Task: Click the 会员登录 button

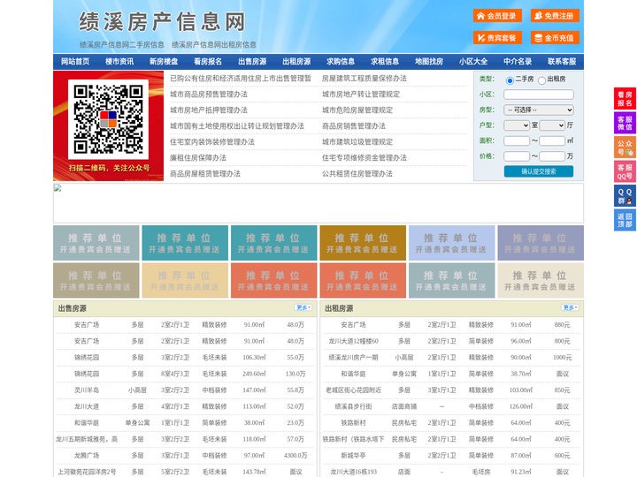Action: click(497, 16)
